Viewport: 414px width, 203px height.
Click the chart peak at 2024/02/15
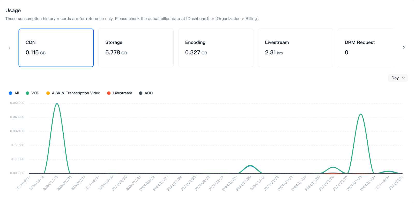coord(57,104)
